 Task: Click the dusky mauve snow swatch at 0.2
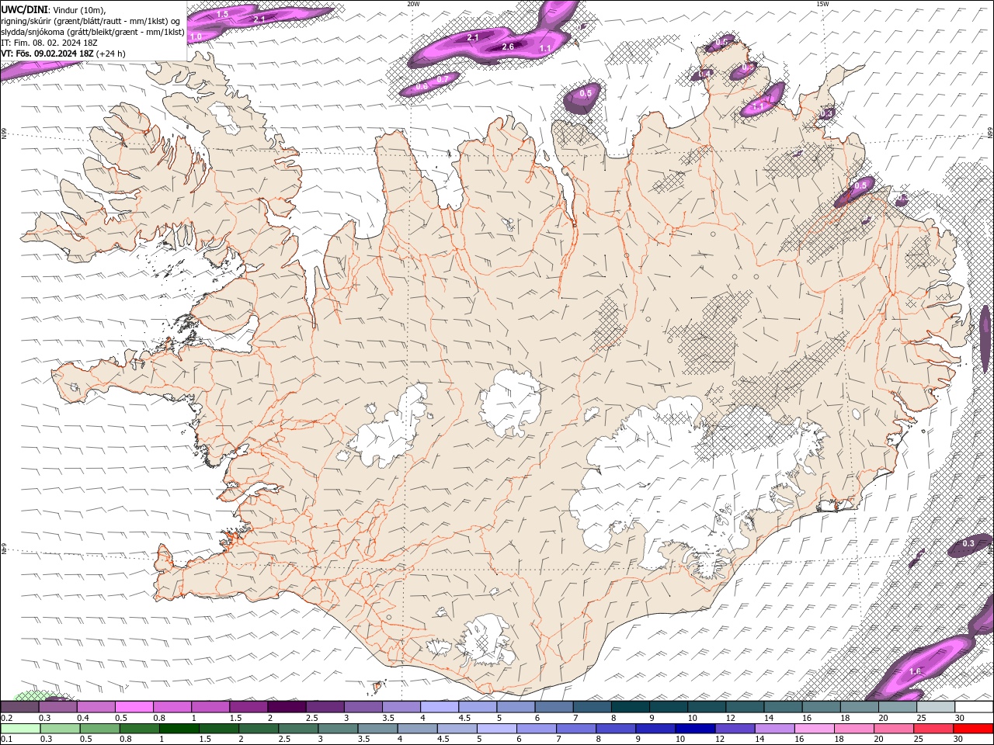pos(19,707)
